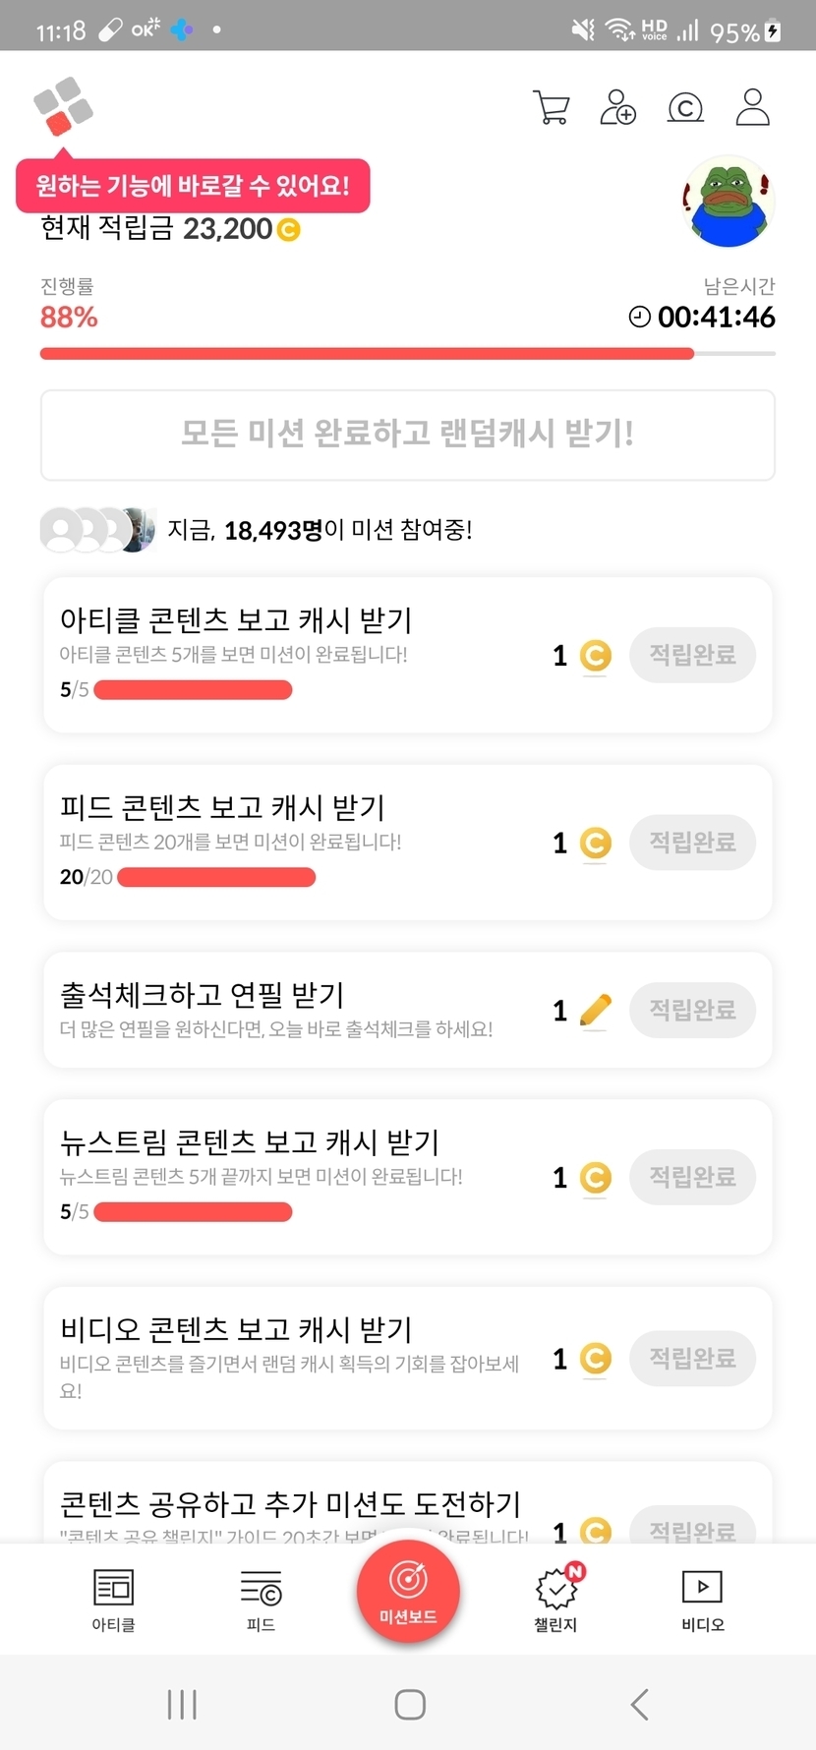Tap the gold coin beside 23,200 balance
Viewport: 816px width, 1750px height.
(288, 230)
